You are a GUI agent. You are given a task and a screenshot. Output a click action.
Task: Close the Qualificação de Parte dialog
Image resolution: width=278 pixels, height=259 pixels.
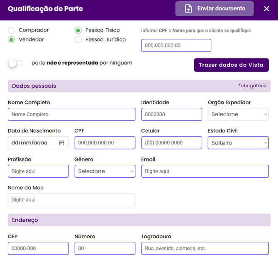point(266,9)
